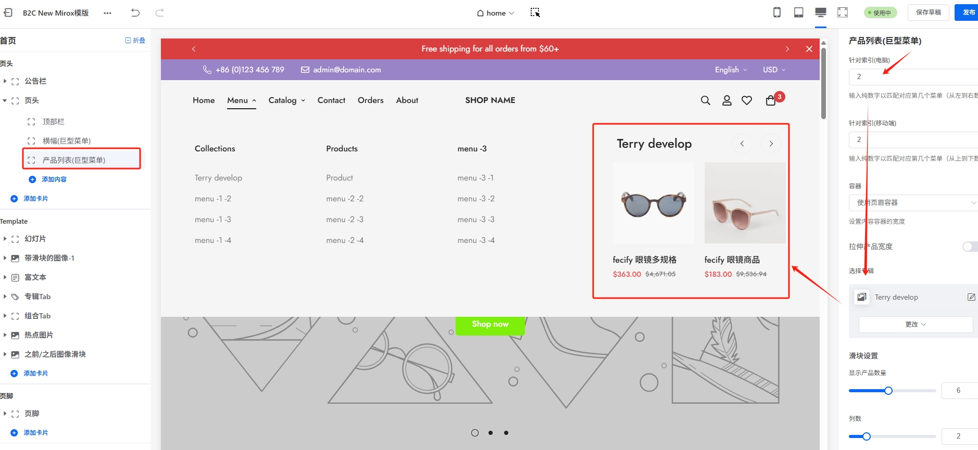Click the 保存草稿 button
Screen dimensions: 978x450
[x=928, y=12]
